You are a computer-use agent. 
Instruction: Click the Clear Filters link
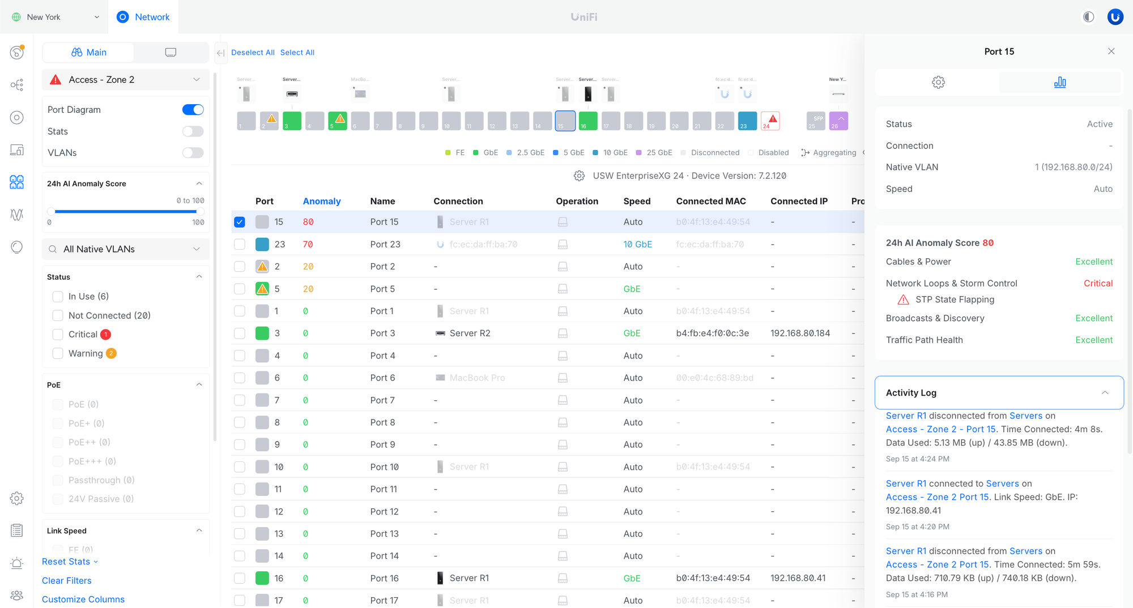coord(67,580)
